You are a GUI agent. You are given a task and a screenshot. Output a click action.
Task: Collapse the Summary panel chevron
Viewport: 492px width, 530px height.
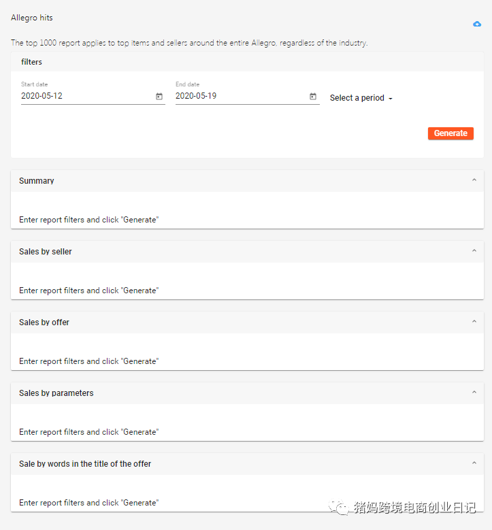click(474, 180)
